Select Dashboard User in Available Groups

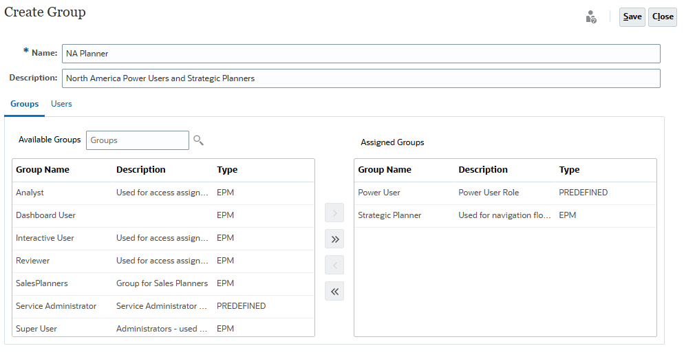tap(45, 215)
